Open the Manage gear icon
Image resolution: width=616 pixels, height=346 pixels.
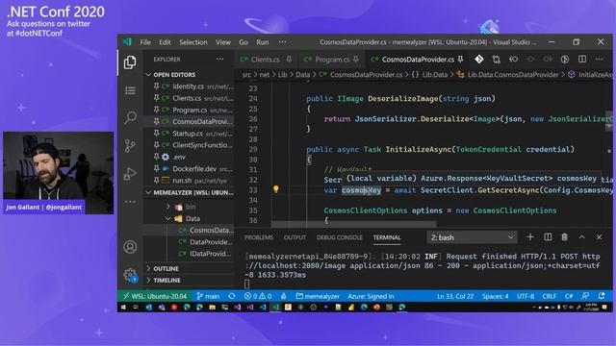coord(130,275)
